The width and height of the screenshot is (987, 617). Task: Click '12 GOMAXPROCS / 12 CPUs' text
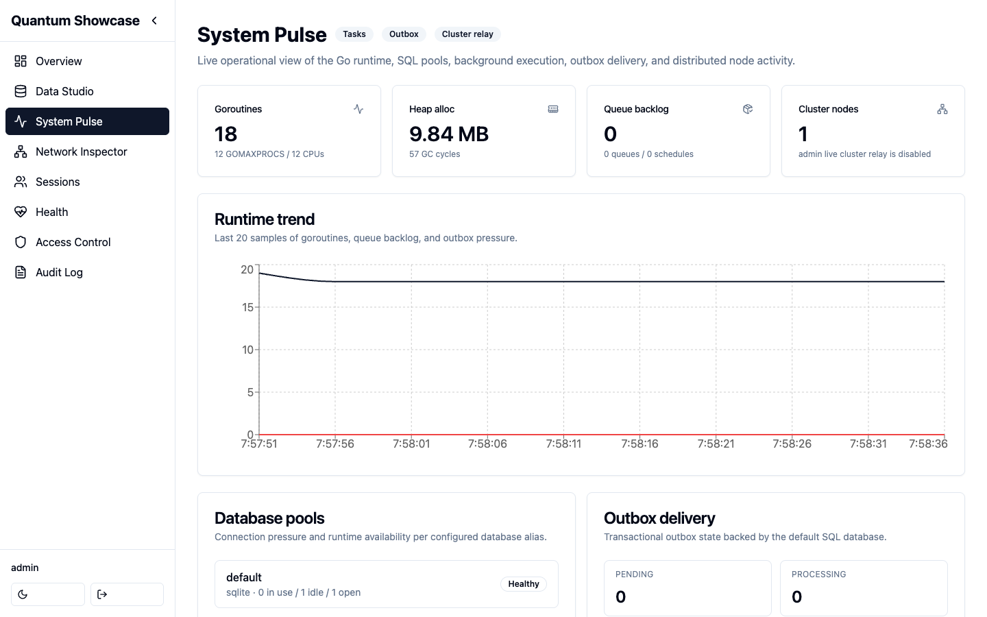[x=269, y=154]
